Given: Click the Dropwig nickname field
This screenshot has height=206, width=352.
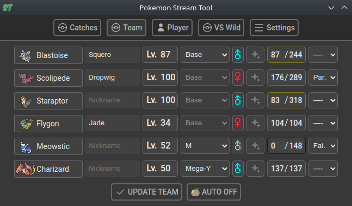Looking at the screenshot, I should coord(113,78).
